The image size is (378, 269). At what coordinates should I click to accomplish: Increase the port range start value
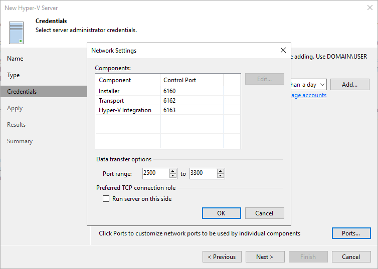pos(173,171)
